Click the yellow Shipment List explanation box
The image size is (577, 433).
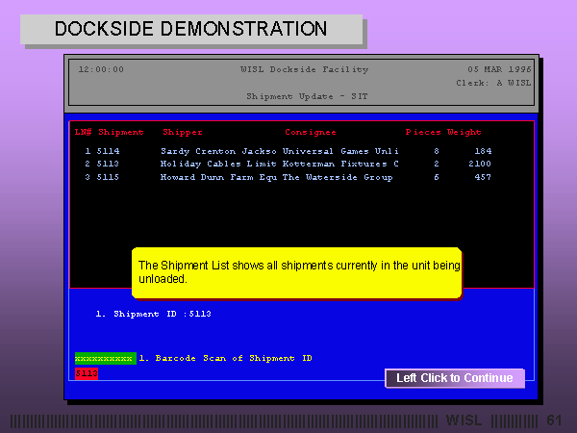point(296,273)
